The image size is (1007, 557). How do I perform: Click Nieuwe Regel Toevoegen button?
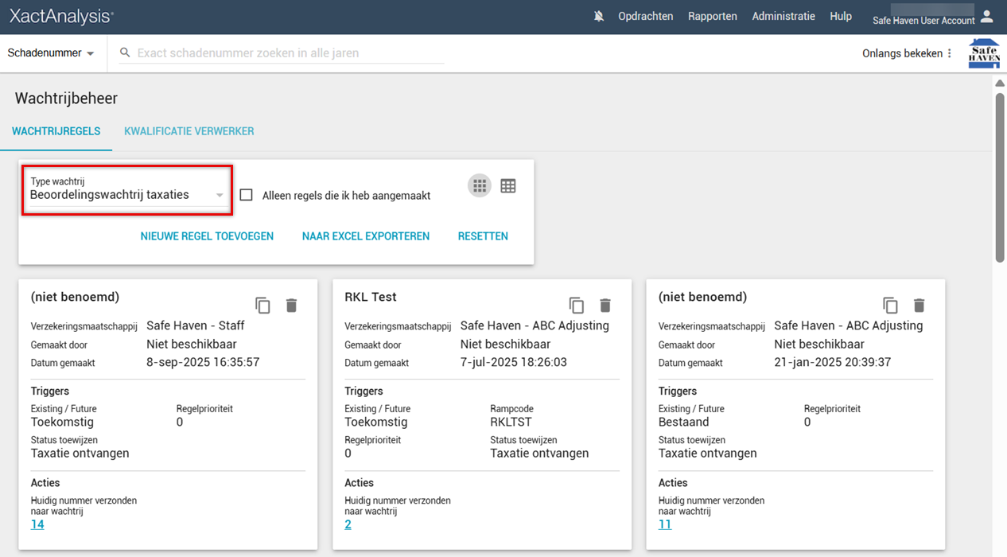(207, 236)
